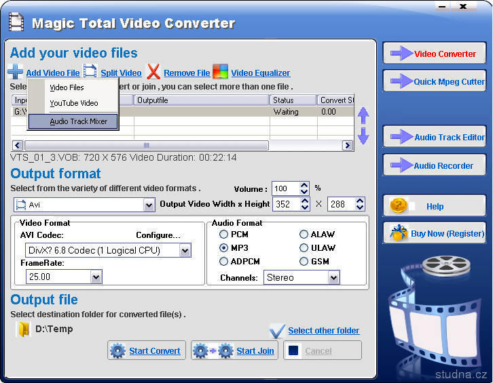Select the MP3 audio format
Screen dimensions: 493x383
(x=223, y=247)
